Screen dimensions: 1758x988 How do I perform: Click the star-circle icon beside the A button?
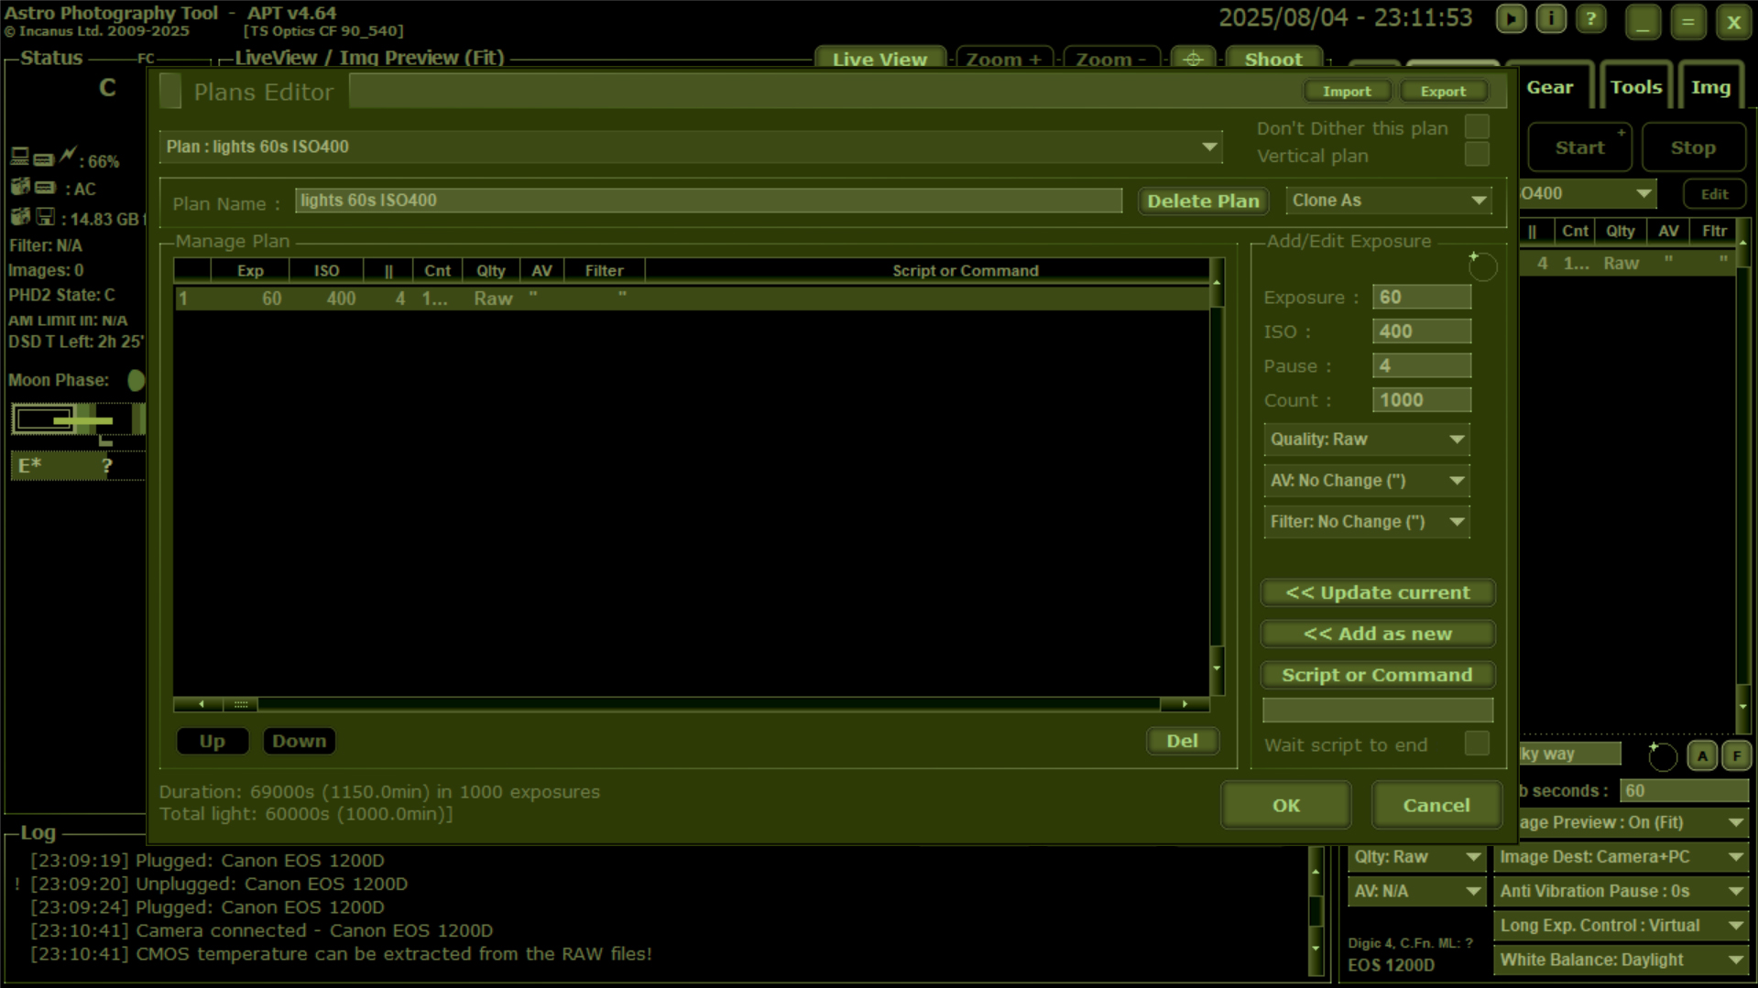(x=1662, y=756)
